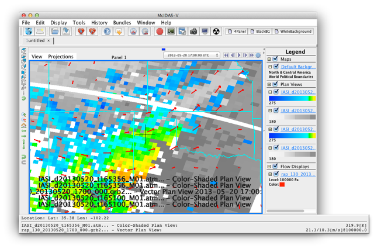Image resolution: width=374 pixels, height=249 pixels.
Task: Collapse the Flow Displays legend section
Action: pos(269,165)
